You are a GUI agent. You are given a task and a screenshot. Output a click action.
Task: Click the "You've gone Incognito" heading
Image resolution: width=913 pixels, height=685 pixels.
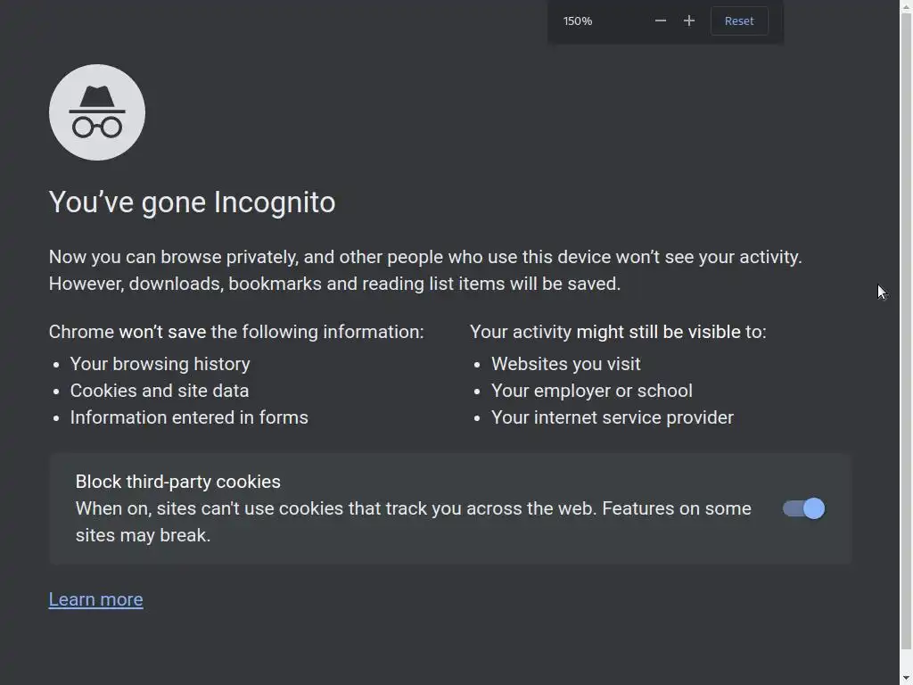(192, 202)
